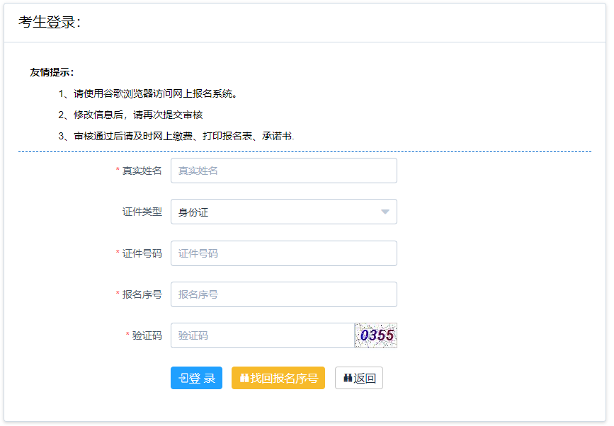Refresh the captcha image showing 0355

click(375, 335)
